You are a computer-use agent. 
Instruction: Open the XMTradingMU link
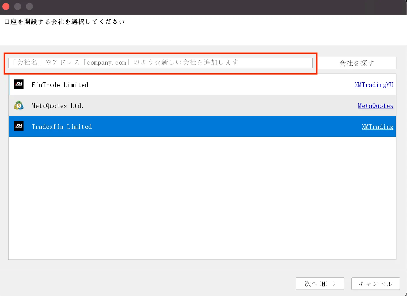click(374, 85)
